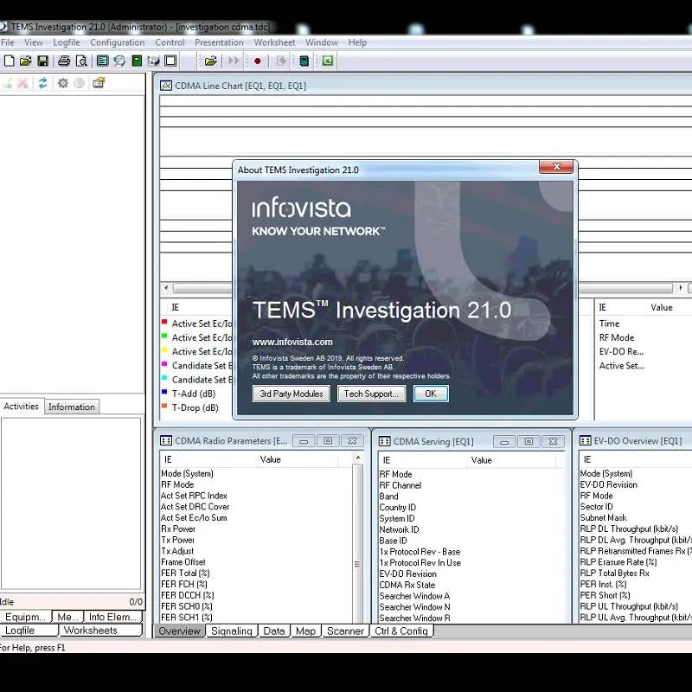This screenshot has width=692, height=692.
Task: Open the Control menu
Action: point(170,42)
